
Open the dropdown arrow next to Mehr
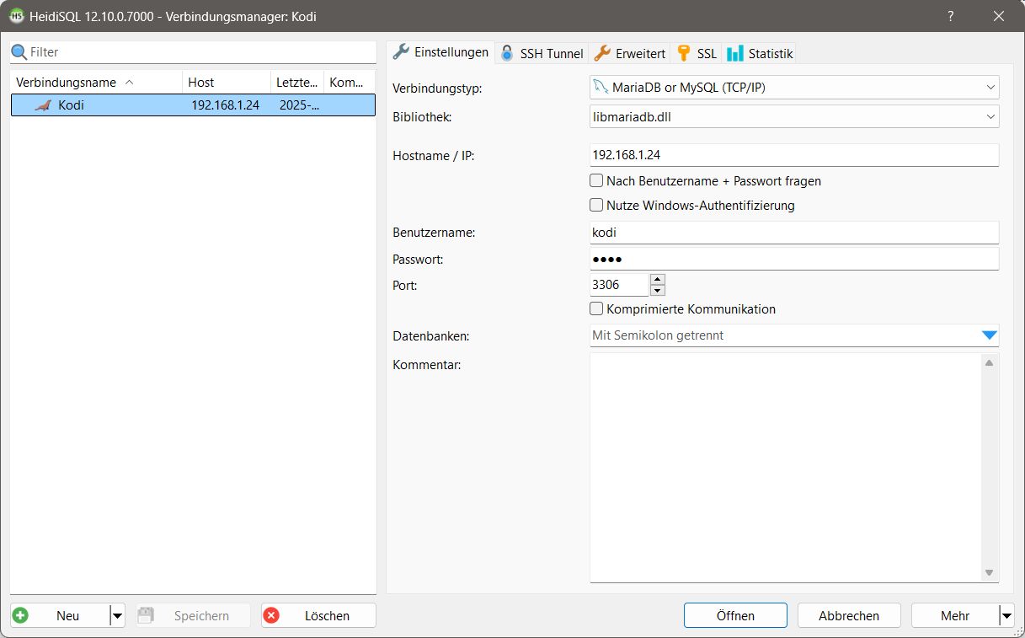coord(1006,616)
